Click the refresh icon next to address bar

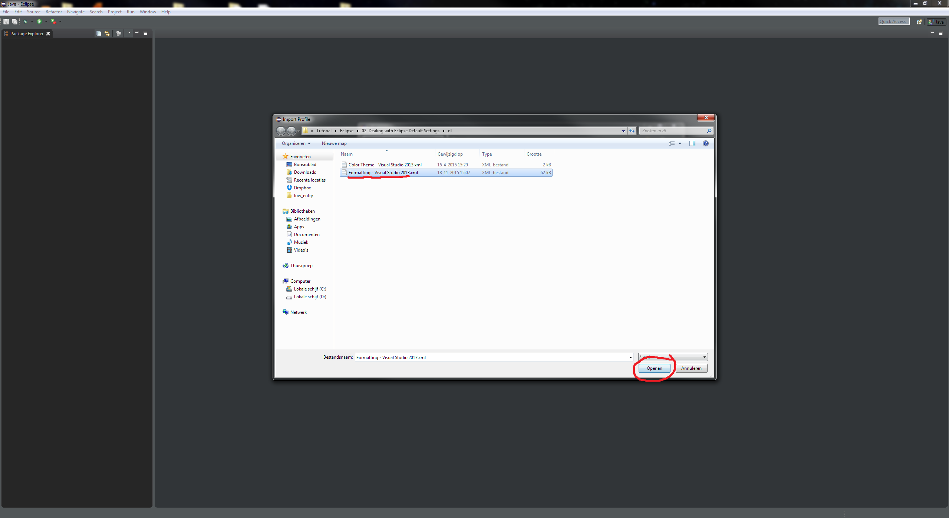(x=631, y=131)
